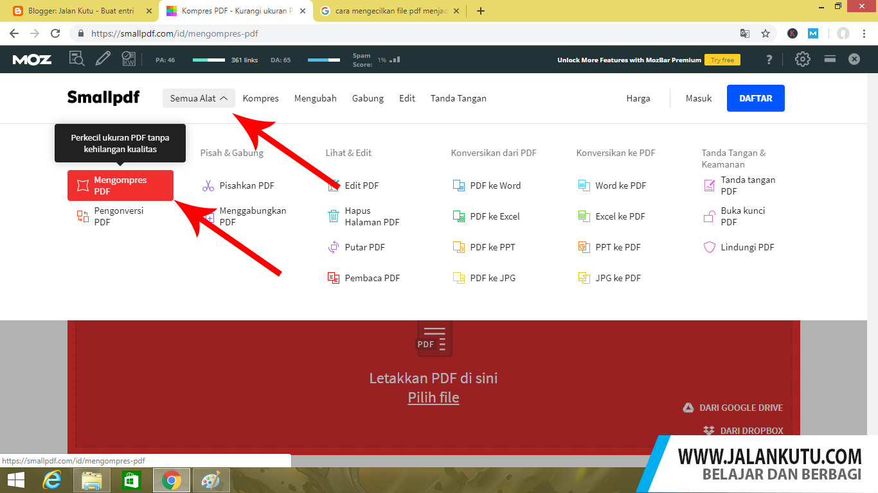Click the Smallpdf logo
Viewport: 878px width, 493px height.
tap(103, 98)
